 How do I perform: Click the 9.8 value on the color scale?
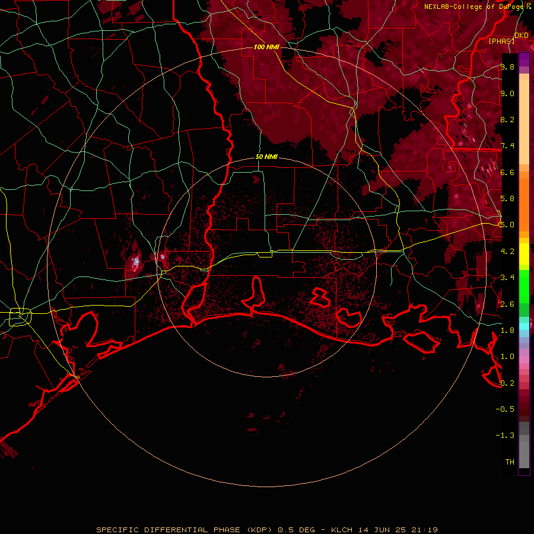tap(507, 66)
